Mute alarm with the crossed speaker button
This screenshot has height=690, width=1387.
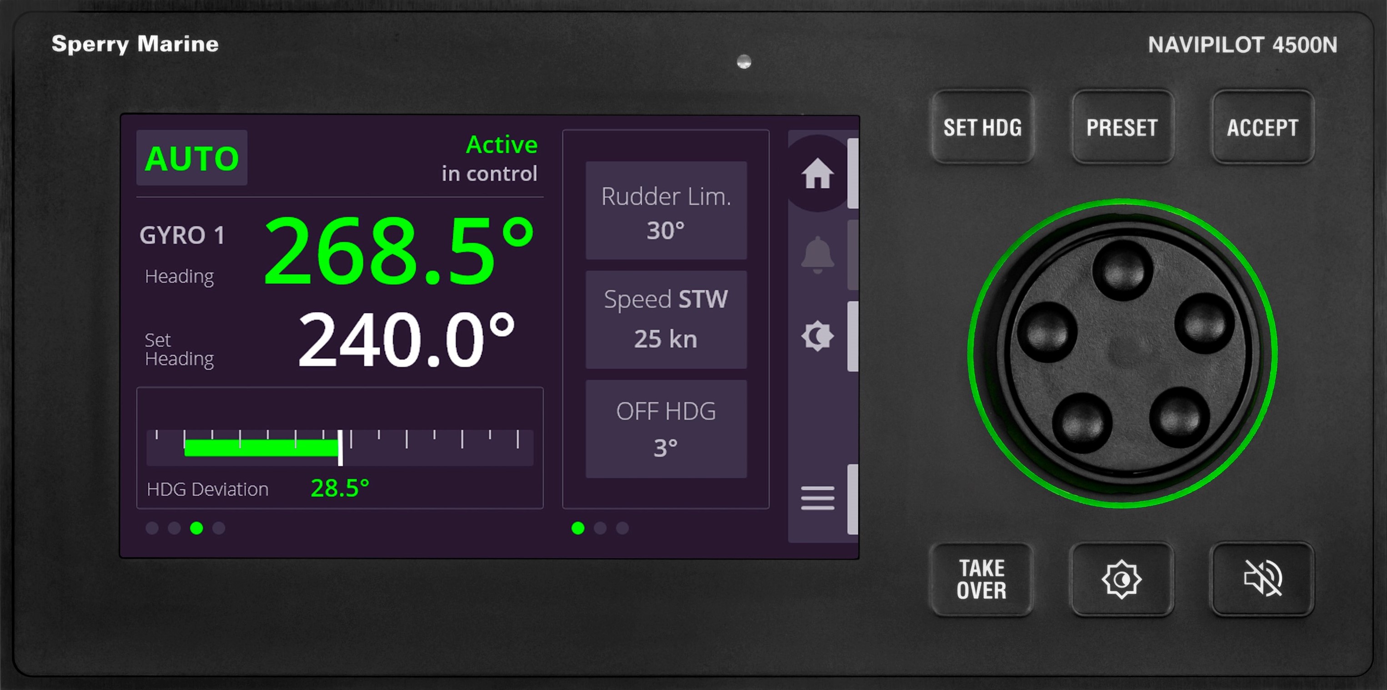tap(1262, 579)
